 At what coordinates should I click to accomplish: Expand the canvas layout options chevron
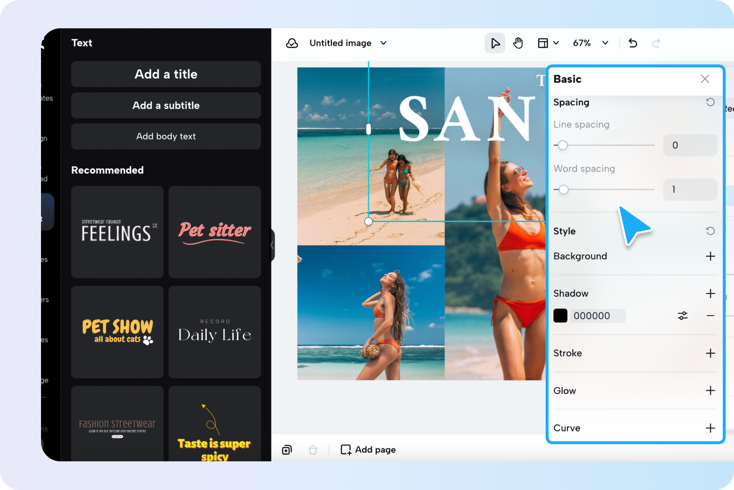[x=556, y=43]
